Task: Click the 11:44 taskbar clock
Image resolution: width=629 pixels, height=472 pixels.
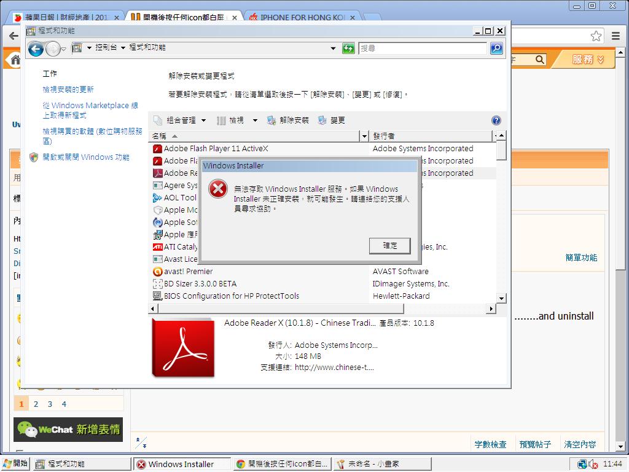Action: [612, 465]
